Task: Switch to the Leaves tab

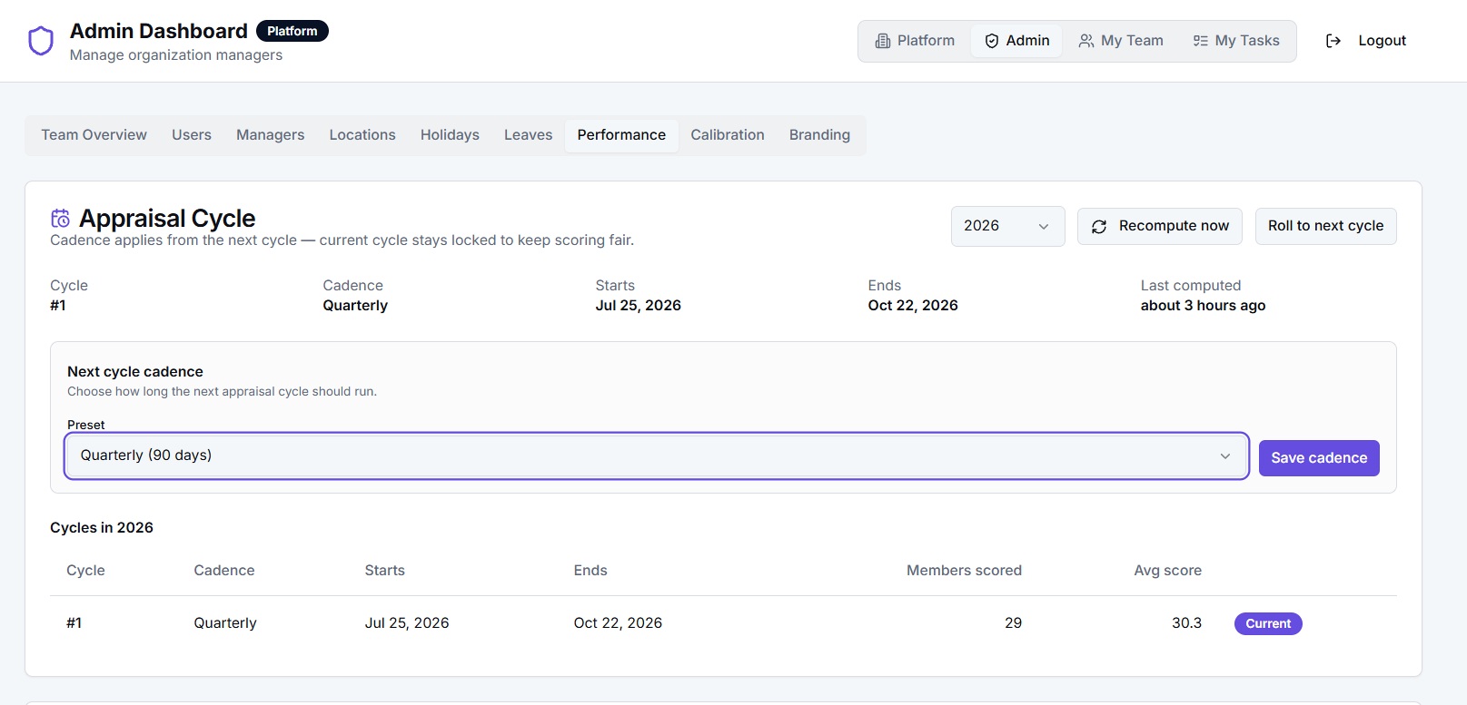Action: [x=528, y=135]
